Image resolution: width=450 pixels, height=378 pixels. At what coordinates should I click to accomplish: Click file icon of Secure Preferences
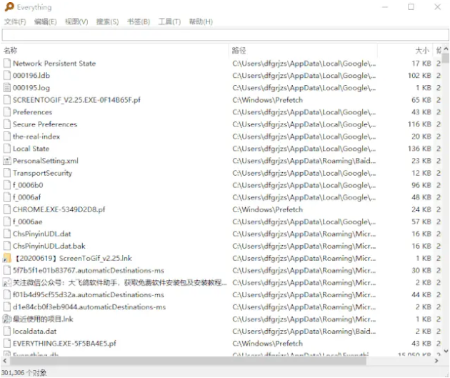click(x=7, y=124)
